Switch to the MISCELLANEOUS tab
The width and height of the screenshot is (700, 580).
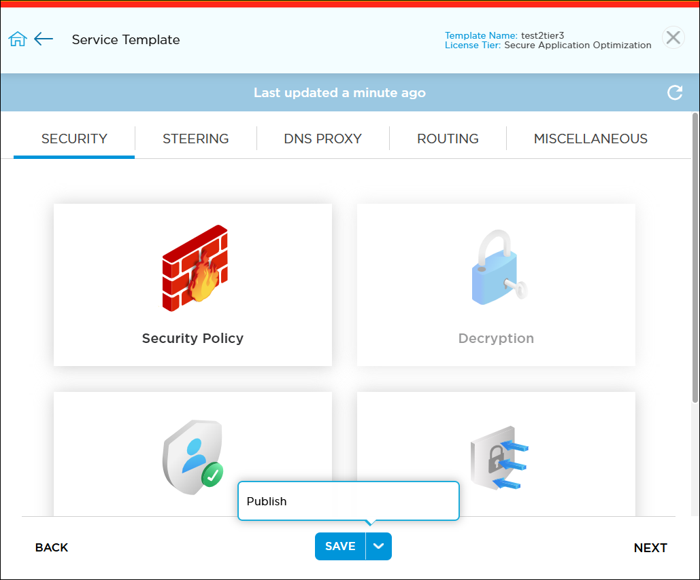[590, 139]
